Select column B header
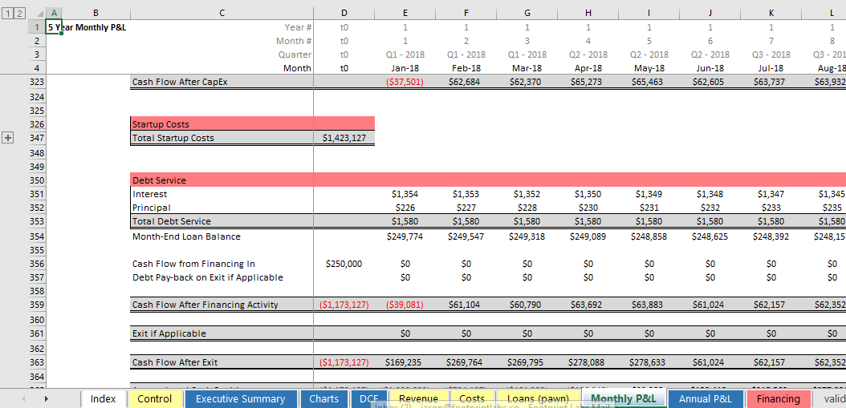 pyautogui.click(x=96, y=14)
